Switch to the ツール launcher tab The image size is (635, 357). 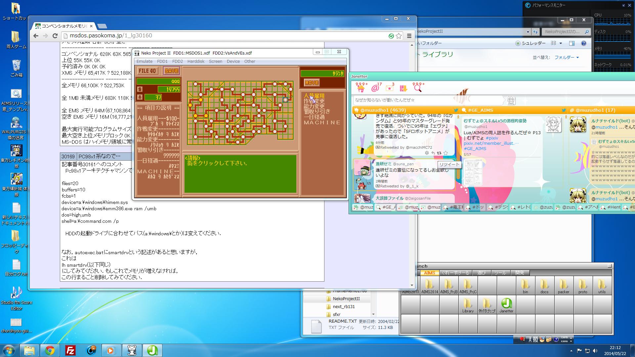click(500, 273)
